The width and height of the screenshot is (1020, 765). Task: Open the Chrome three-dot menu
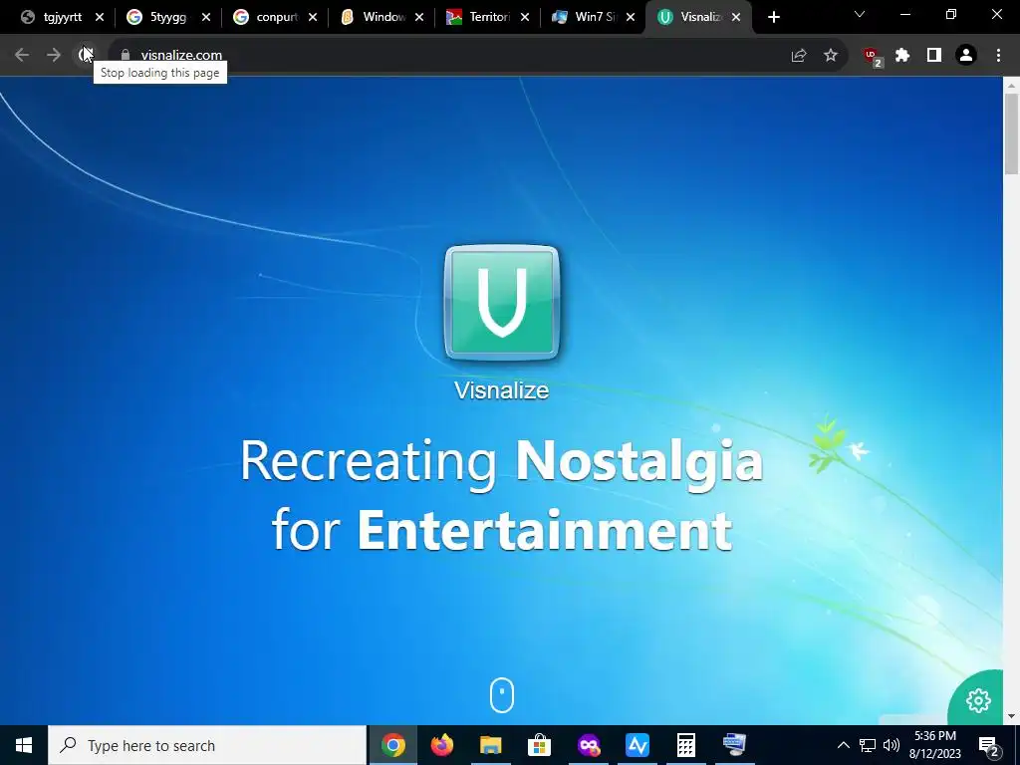point(998,56)
